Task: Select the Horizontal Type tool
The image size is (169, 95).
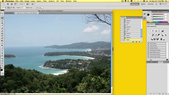Action: (x=2, y=51)
